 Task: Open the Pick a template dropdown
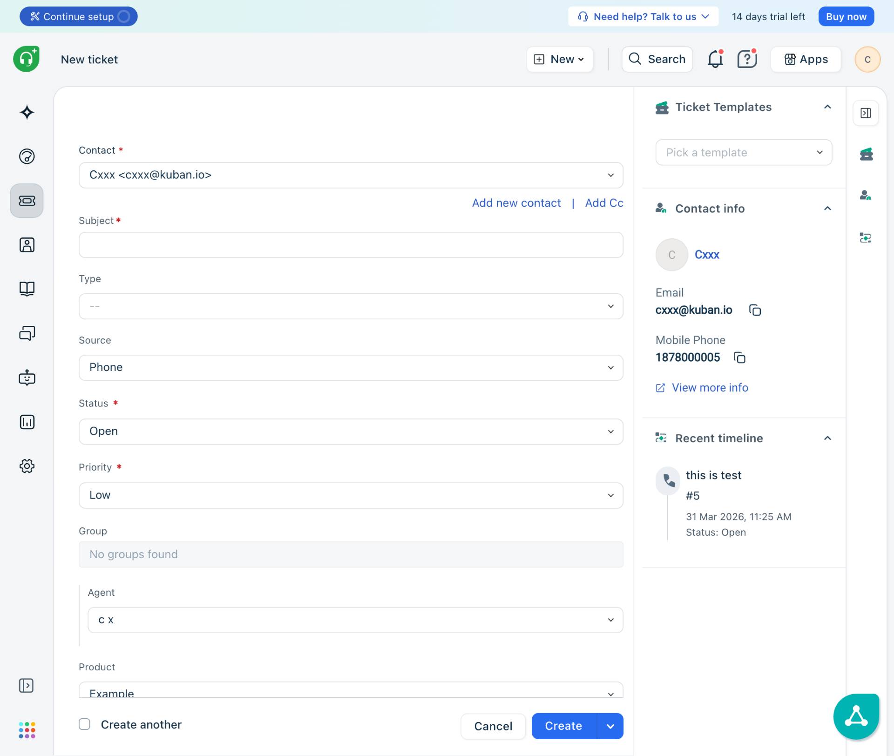[744, 152]
